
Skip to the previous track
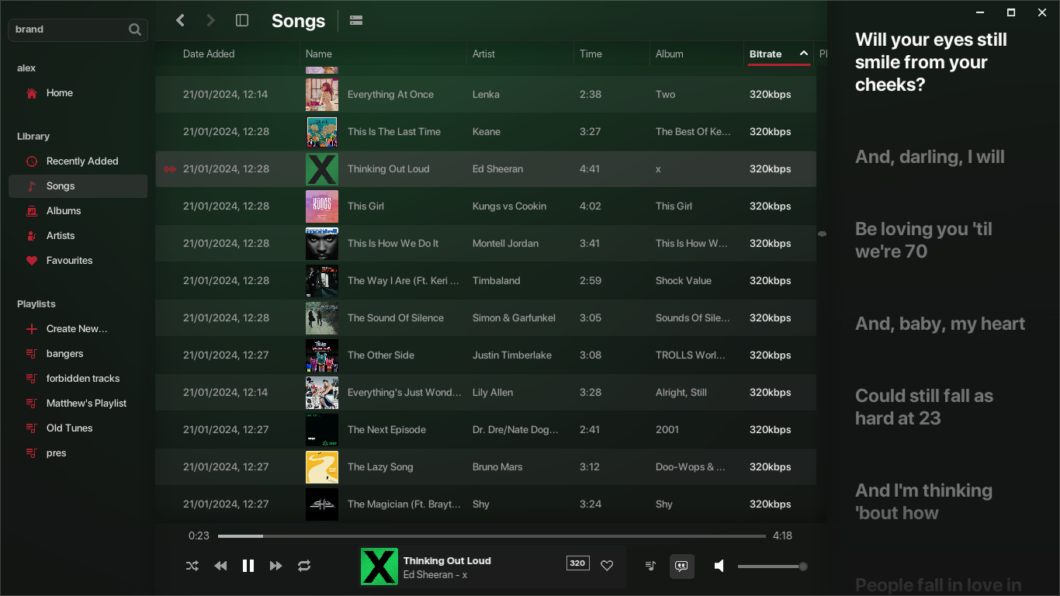(x=220, y=566)
